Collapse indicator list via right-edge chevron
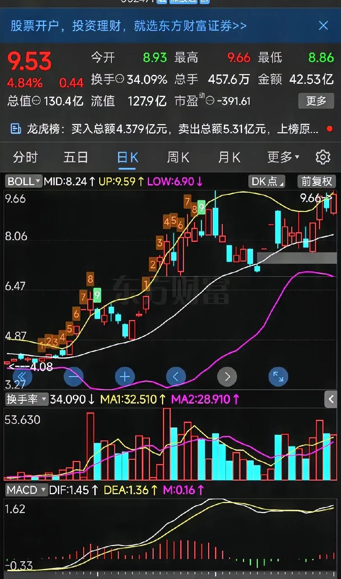Screen dimensions: 341x579 tap(331, 400)
